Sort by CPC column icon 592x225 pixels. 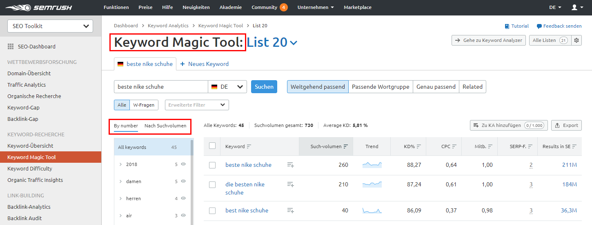click(454, 146)
